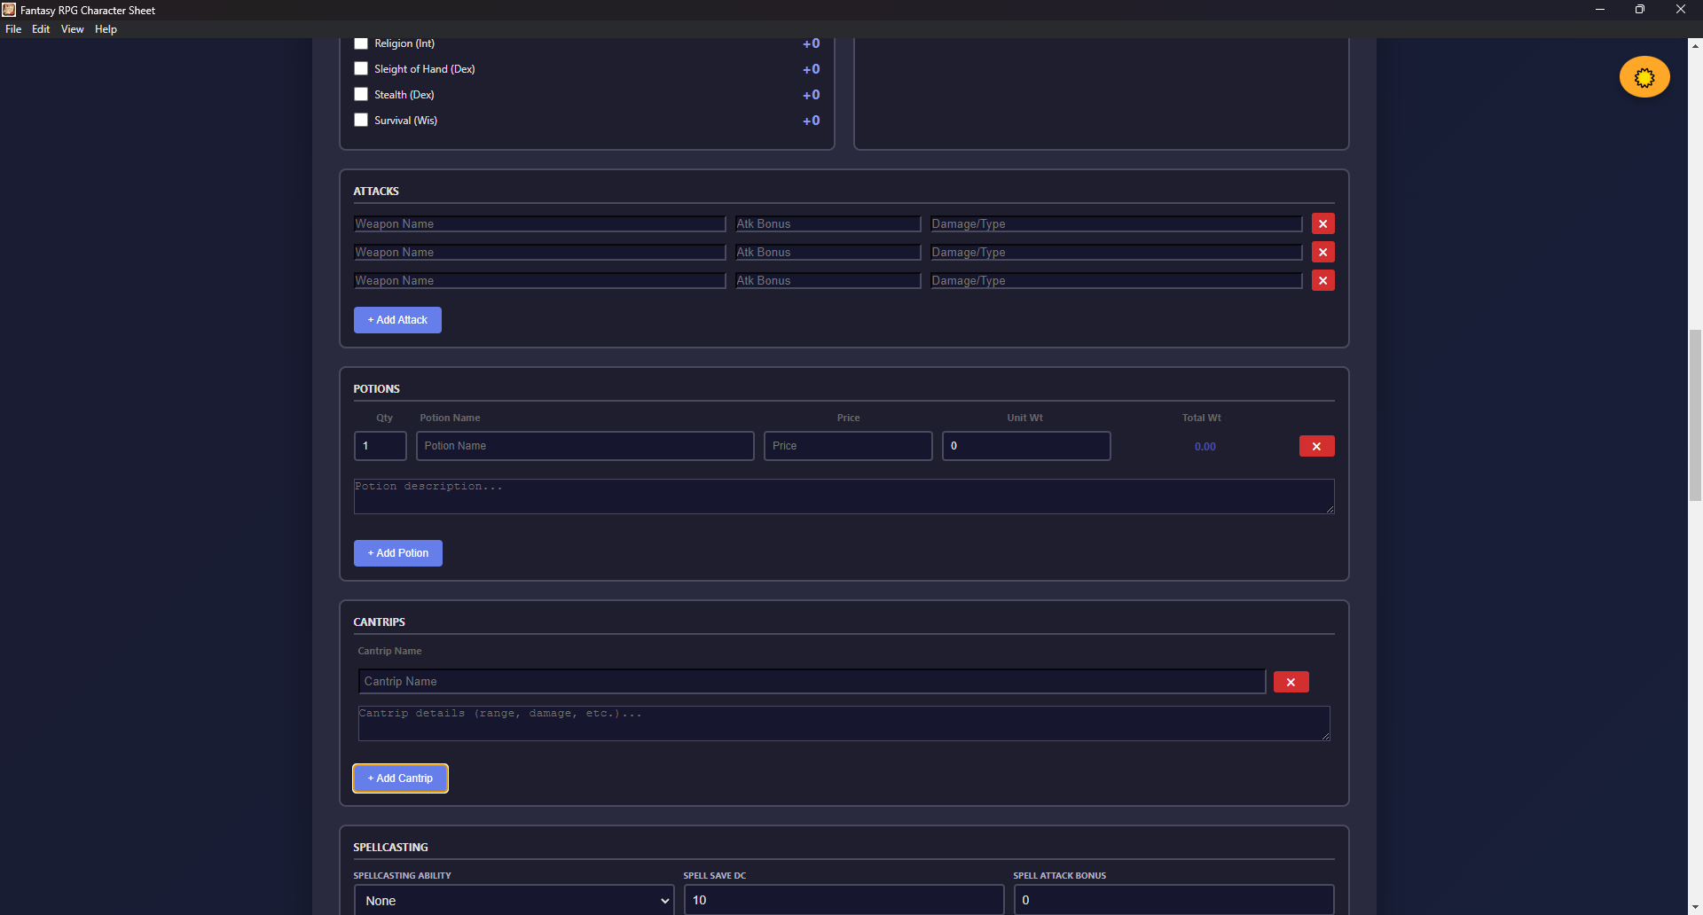The image size is (1703, 915).
Task: Click the Add Cantrip button
Action: coord(400,778)
